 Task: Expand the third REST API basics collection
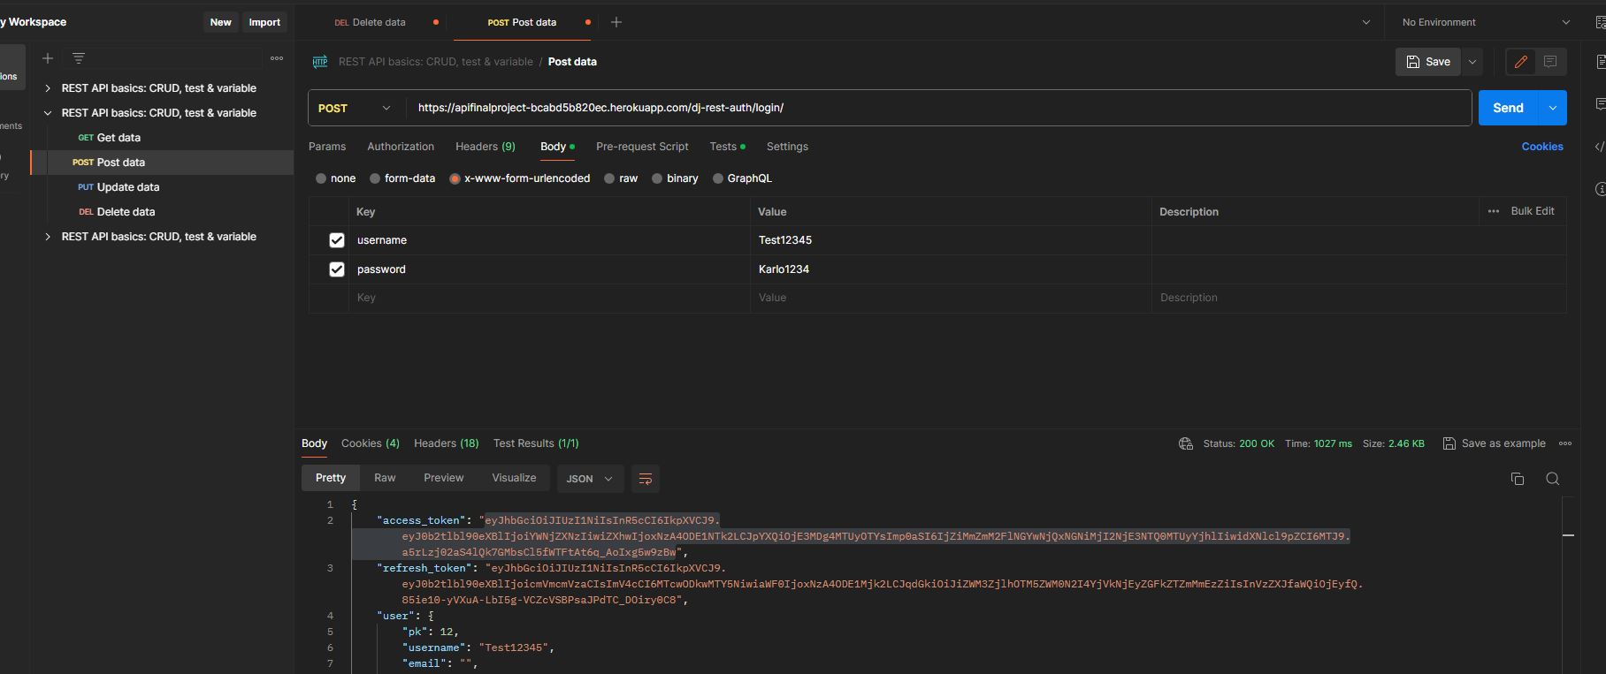point(48,237)
